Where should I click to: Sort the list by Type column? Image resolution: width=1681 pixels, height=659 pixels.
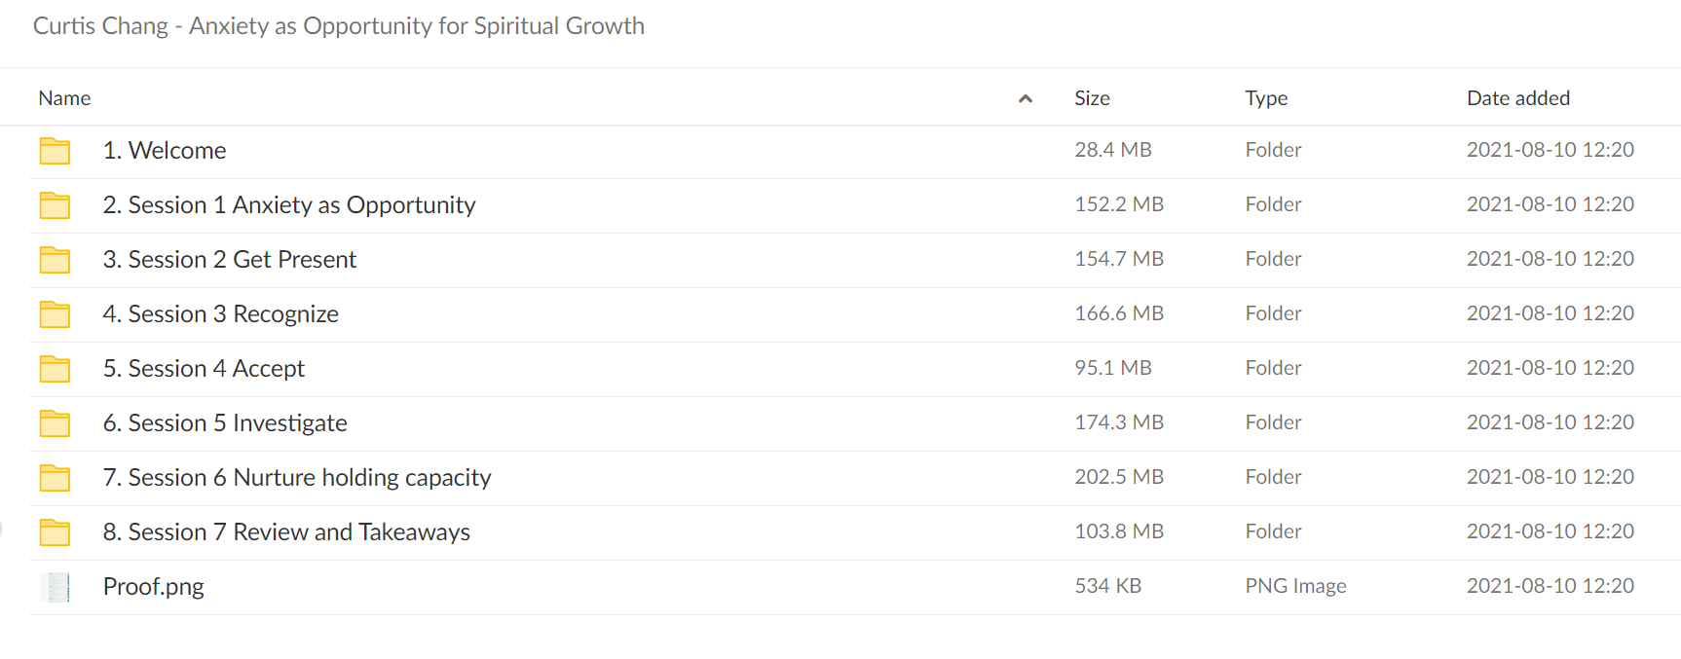[x=1266, y=98]
